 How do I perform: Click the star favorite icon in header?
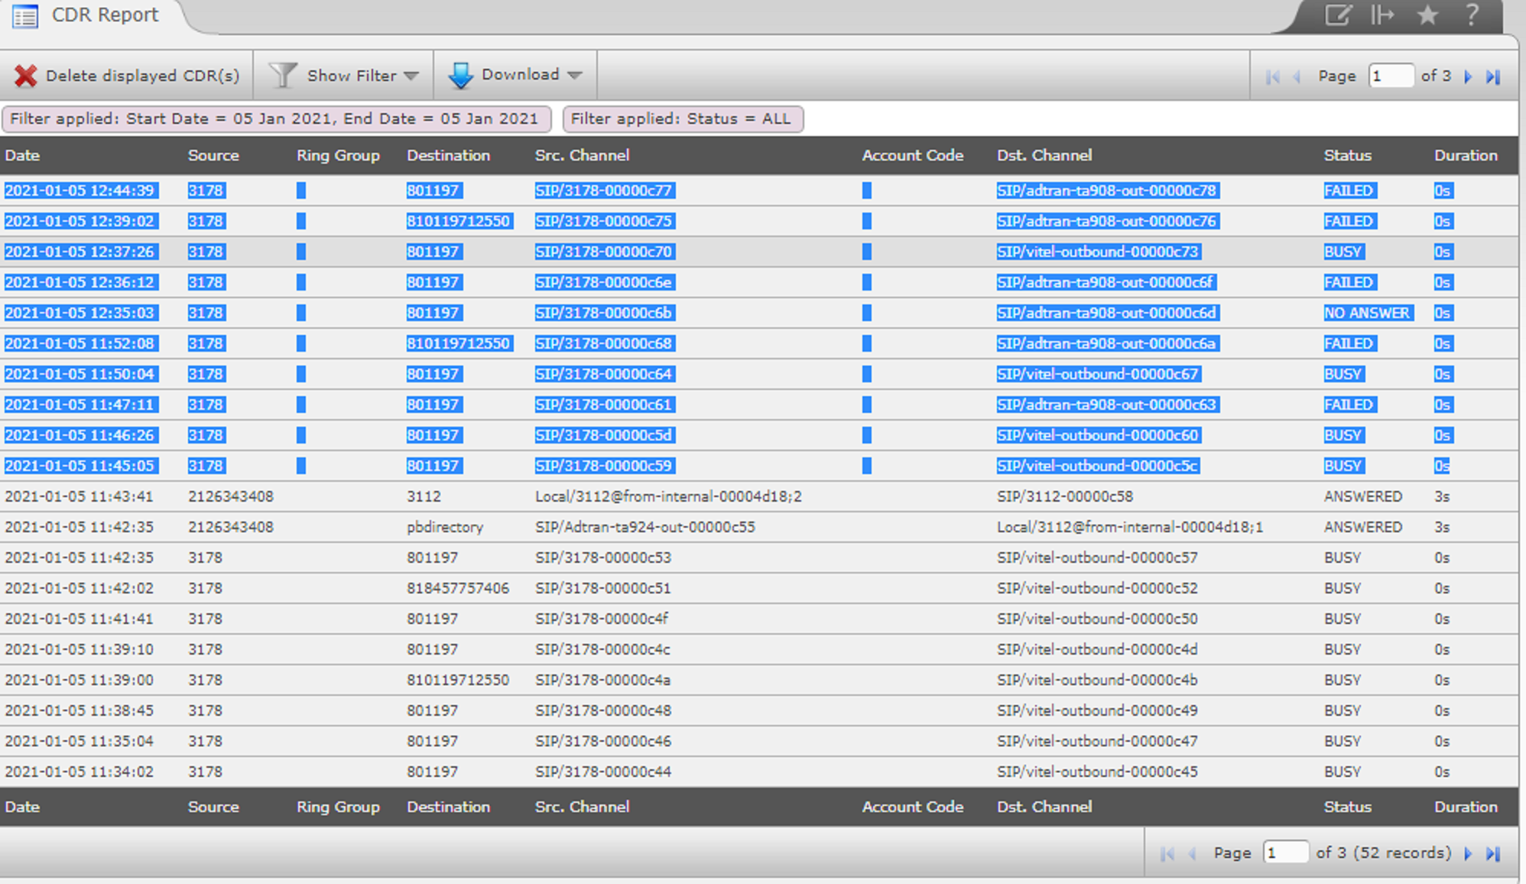point(1427,15)
